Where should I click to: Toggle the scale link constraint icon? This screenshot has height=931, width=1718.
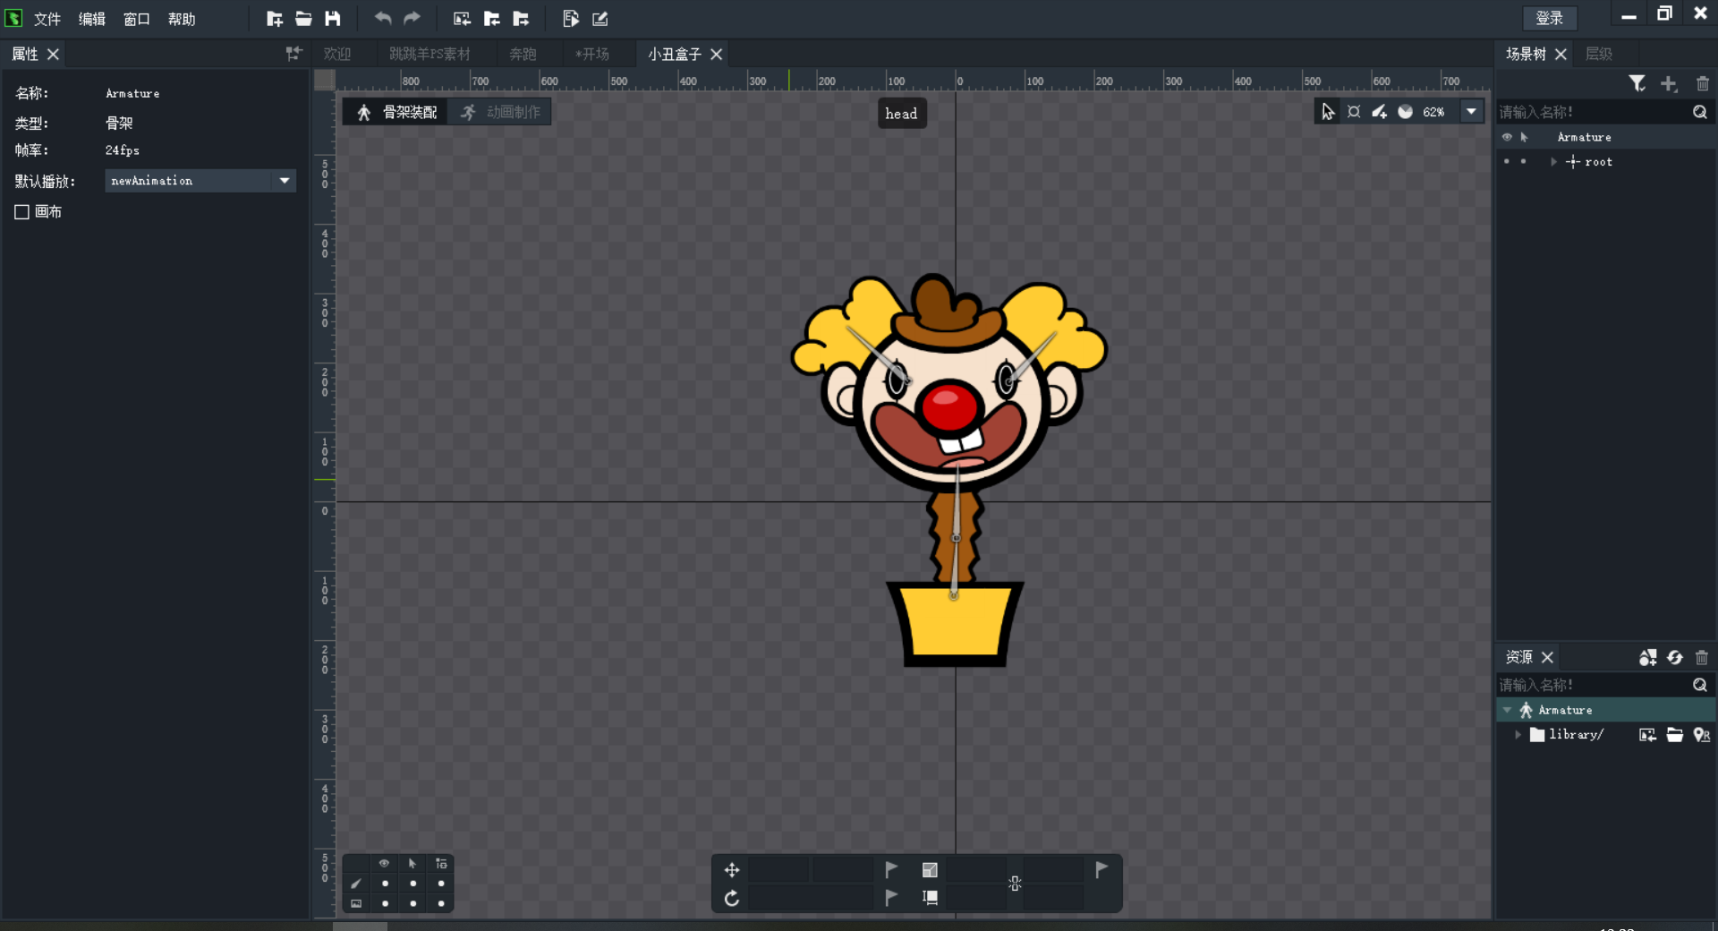[1015, 884]
